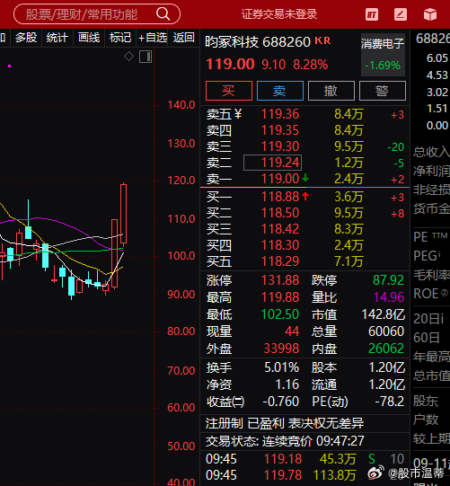Click the 净利润 label in right panel
The image size is (450, 486).
(x=432, y=171)
